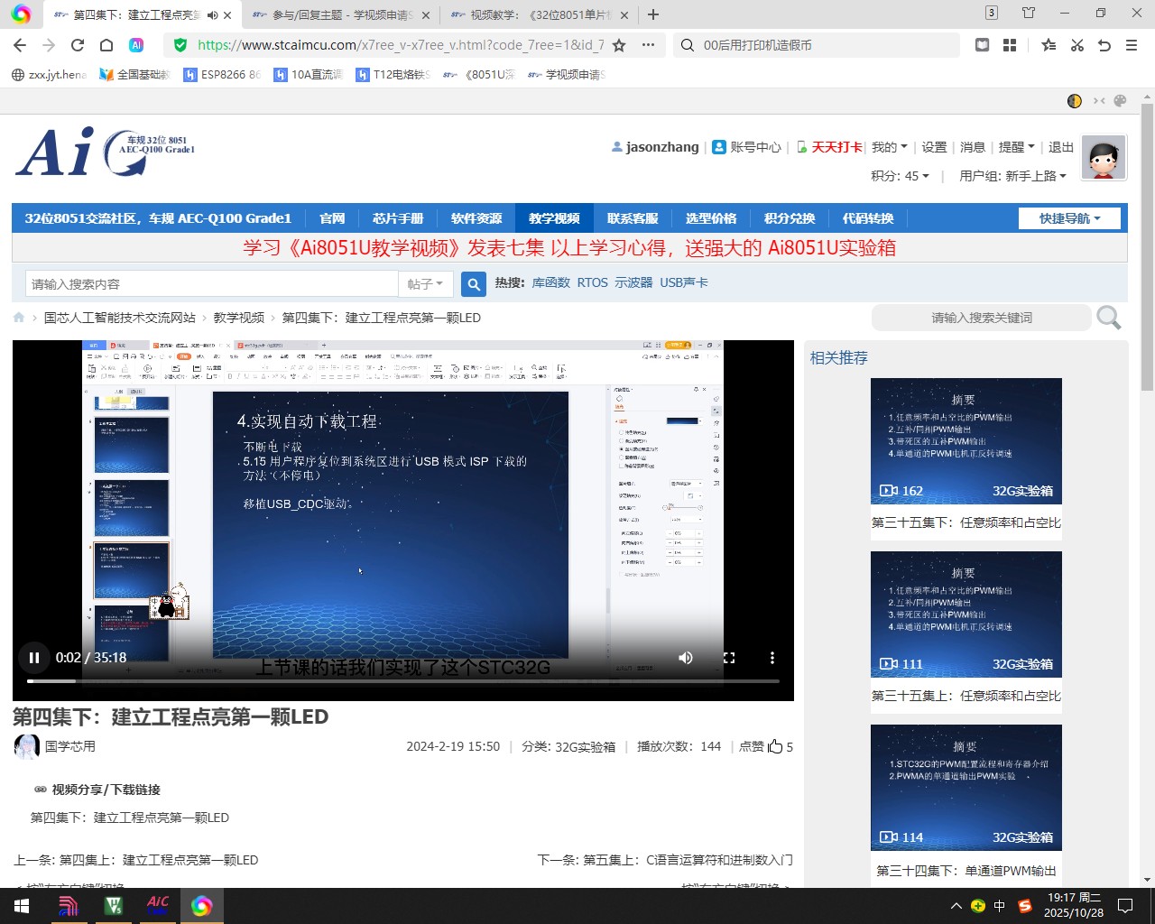Select the scissors screenshot icon
Viewport: 1155px width, 924px height.
(x=1077, y=44)
